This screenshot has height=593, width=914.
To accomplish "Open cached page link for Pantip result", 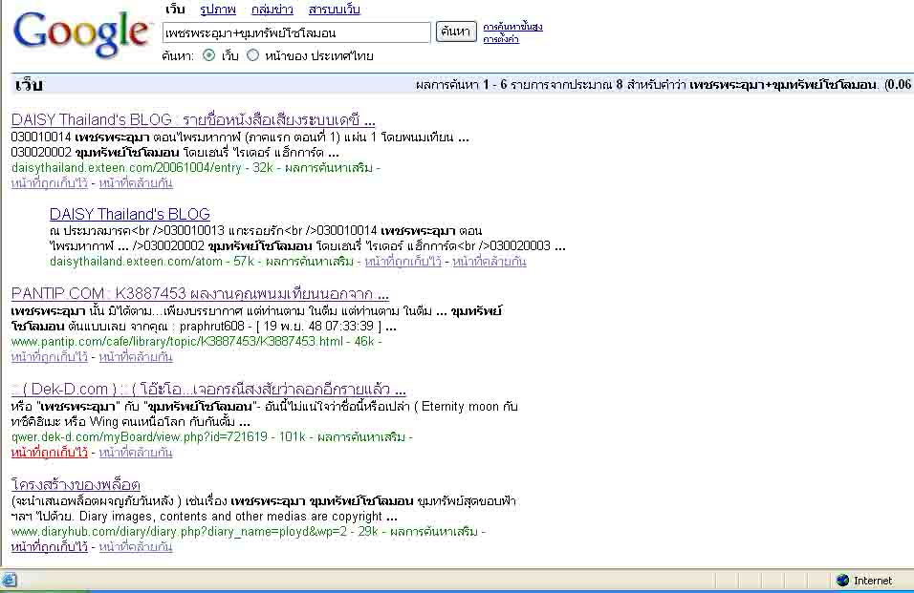I will click(49, 356).
